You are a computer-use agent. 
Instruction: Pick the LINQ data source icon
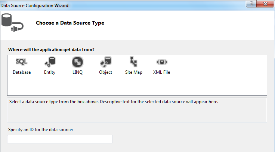point(77,61)
